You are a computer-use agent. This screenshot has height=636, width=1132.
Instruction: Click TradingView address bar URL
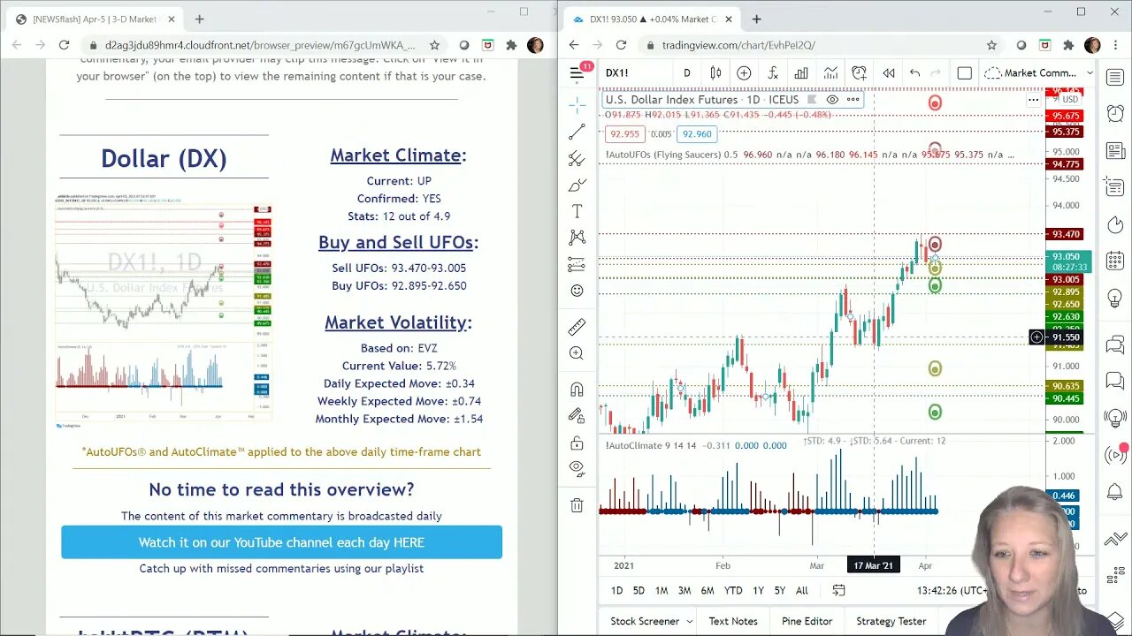[738, 45]
